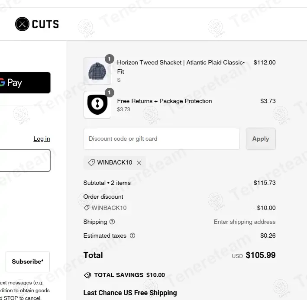Click the tag icon in the WINBACK10 chip

(x=91, y=163)
